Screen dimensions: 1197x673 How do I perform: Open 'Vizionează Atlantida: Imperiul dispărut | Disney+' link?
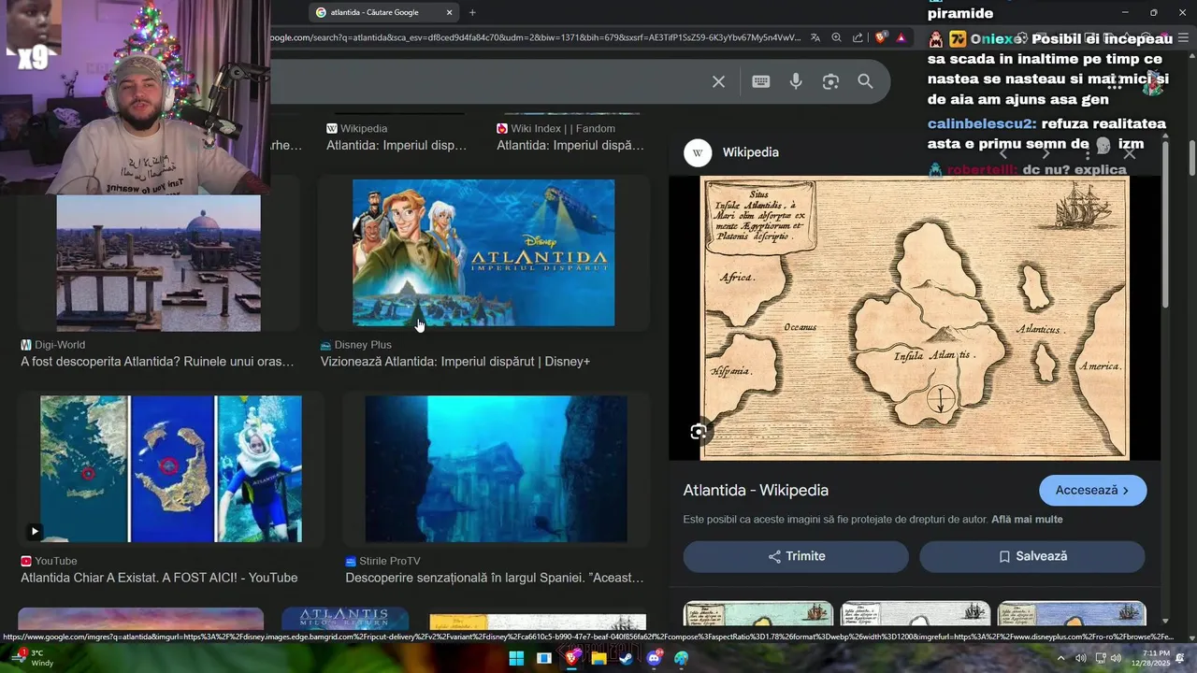(455, 362)
